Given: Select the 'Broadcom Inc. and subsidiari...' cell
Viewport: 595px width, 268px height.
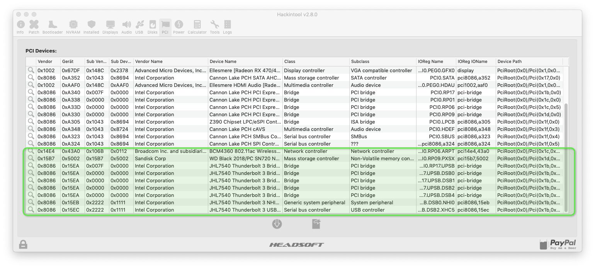Looking at the screenshot, I should click(x=170, y=151).
